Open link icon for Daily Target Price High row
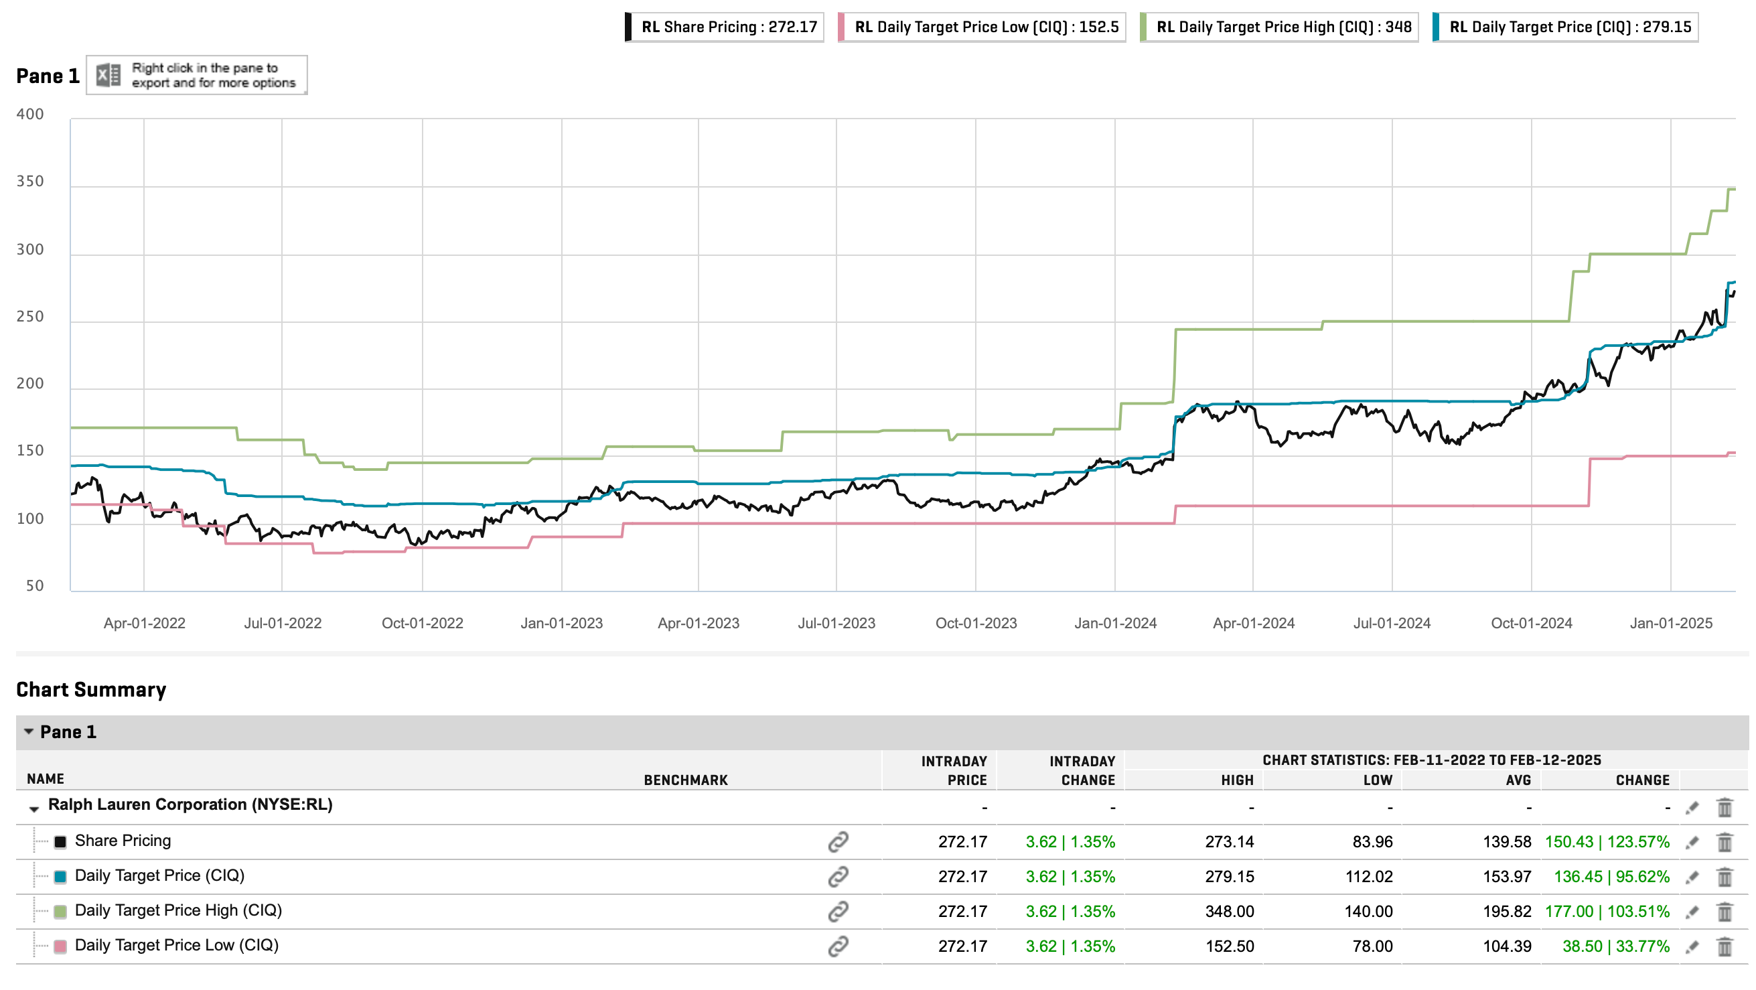1756x990 pixels. pos(838,911)
